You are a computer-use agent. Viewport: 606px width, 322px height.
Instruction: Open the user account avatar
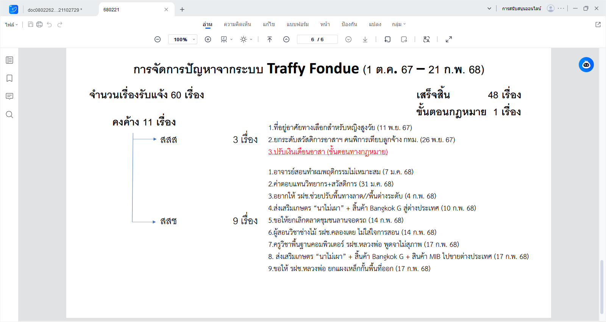click(551, 8)
